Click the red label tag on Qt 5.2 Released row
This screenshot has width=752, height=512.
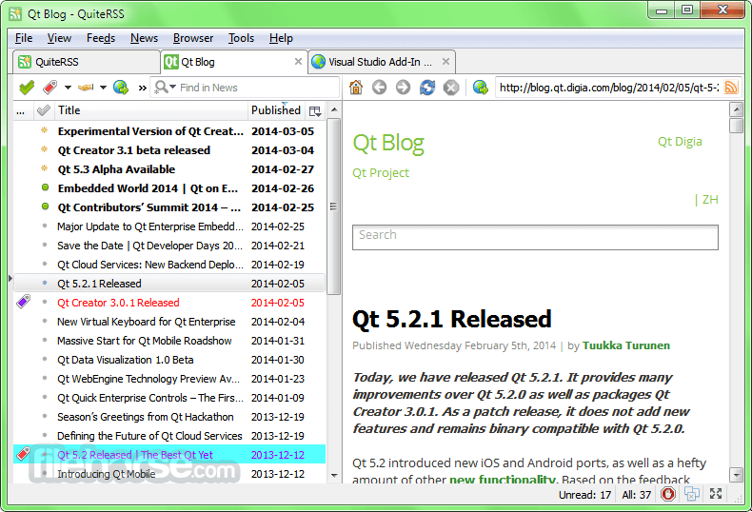[x=24, y=454]
